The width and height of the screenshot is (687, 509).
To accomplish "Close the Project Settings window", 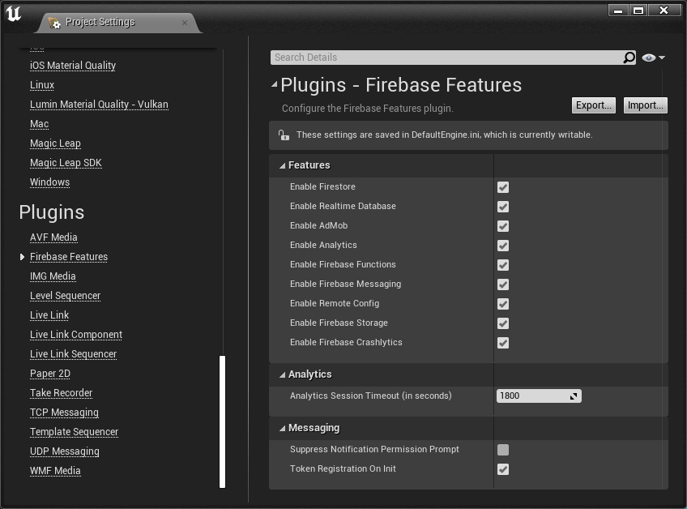I will click(664, 11).
